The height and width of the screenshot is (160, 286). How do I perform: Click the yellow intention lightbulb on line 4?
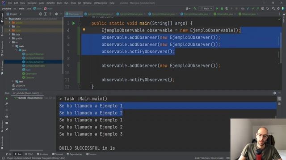tap(84, 30)
